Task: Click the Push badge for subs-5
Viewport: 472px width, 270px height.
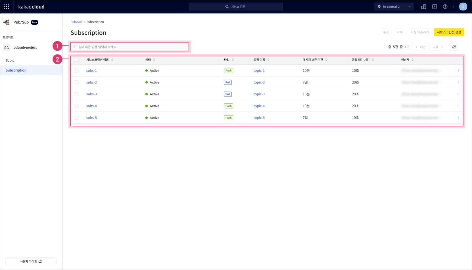Action: [x=228, y=118]
